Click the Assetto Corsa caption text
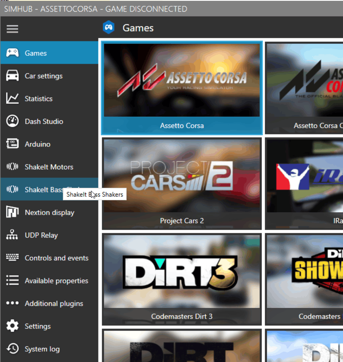Viewport: 343px width, 362px height. click(182, 126)
